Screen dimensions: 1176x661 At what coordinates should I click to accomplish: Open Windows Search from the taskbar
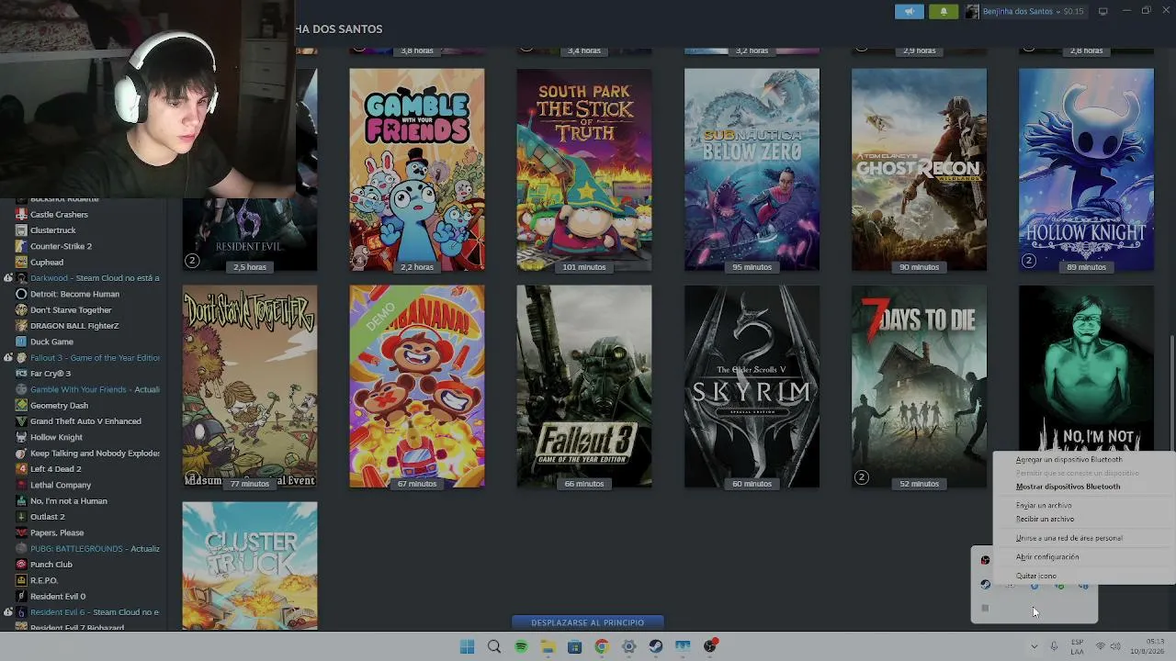click(494, 646)
